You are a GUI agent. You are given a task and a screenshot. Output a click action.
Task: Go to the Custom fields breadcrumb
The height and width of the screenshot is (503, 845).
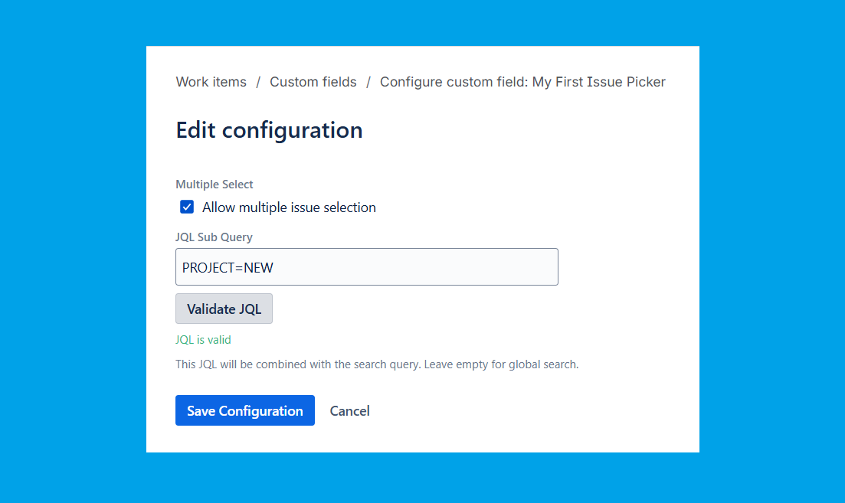313,82
